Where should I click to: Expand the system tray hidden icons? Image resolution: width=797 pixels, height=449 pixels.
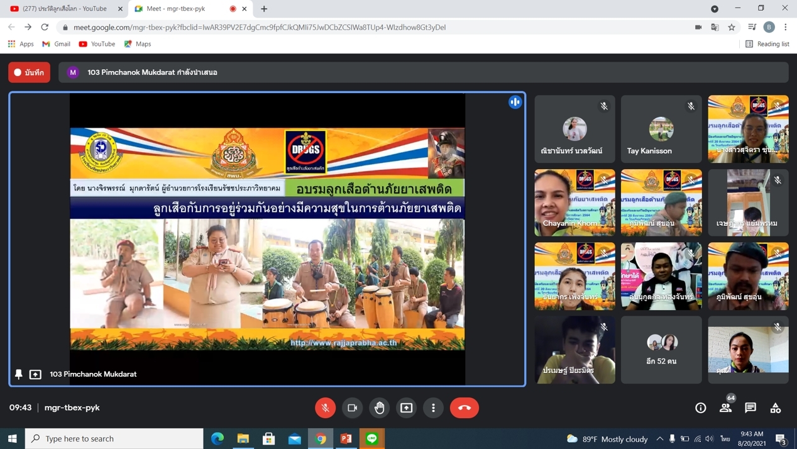tap(659, 438)
